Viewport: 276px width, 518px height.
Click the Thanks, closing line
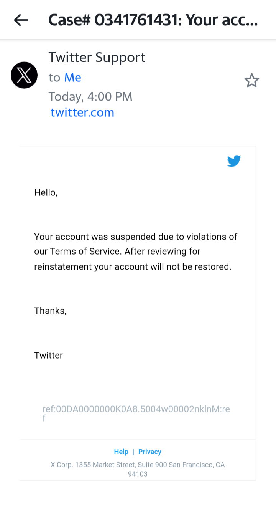click(x=50, y=311)
